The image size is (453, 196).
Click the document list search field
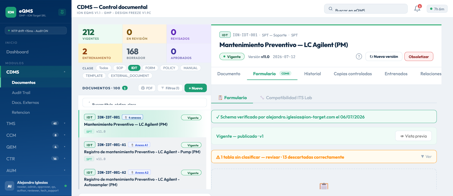(145, 103)
